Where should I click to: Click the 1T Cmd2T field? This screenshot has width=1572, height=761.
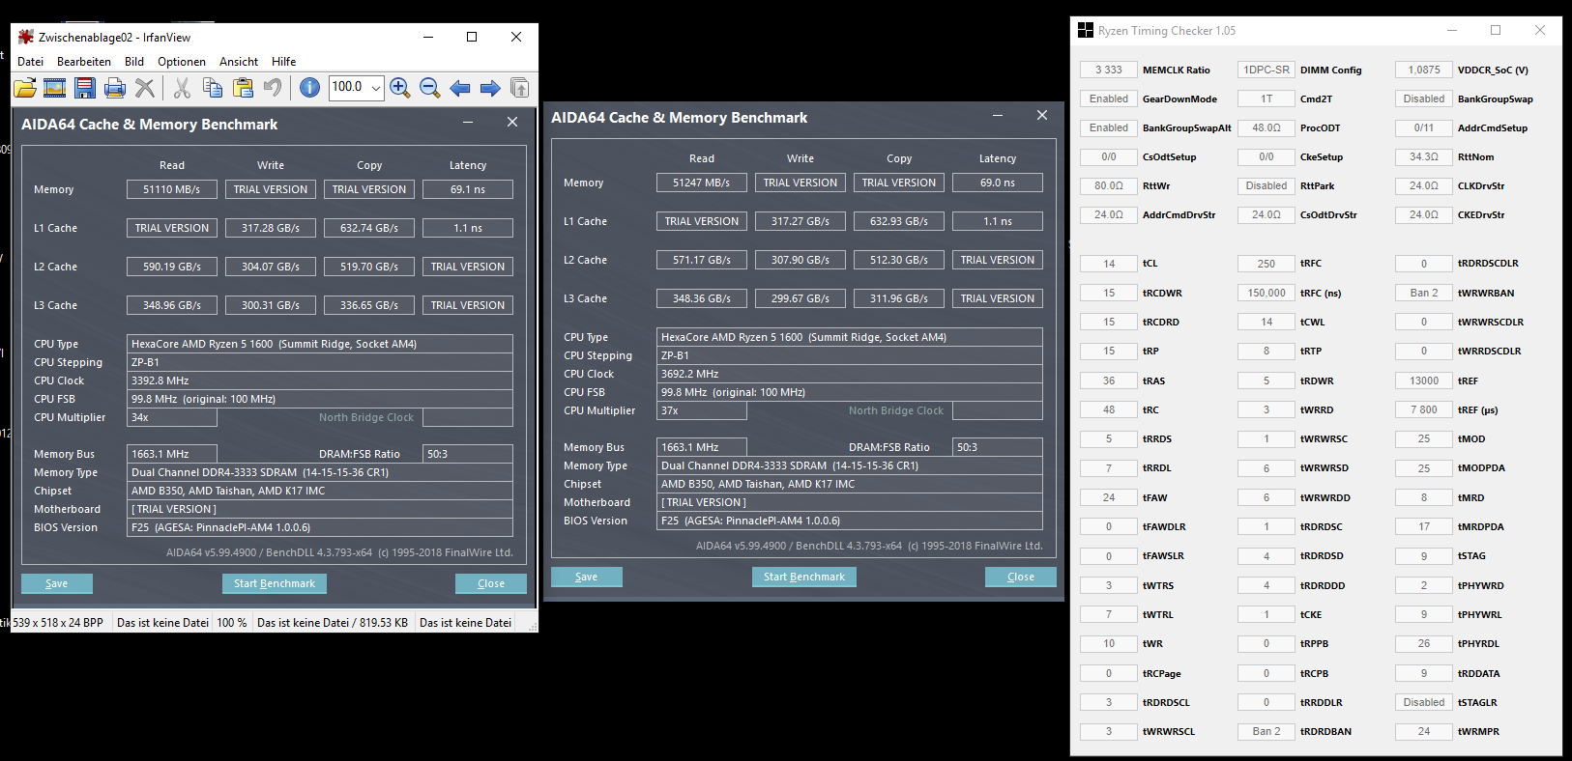(x=1266, y=99)
